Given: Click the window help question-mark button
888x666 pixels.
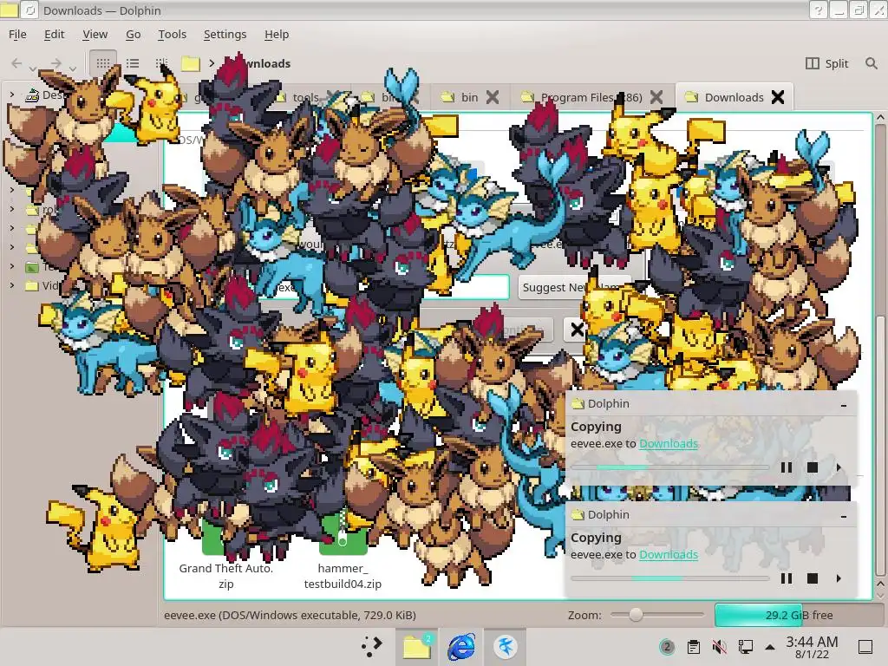Looking at the screenshot, I should 818,10.
